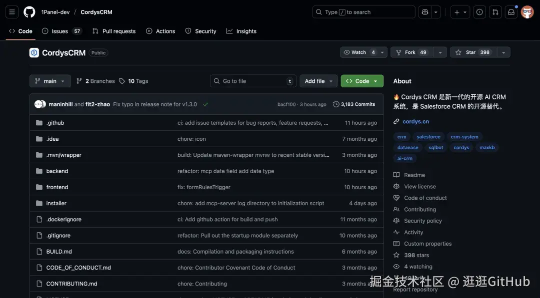The image size is (540, 298).
Task: Click the backend folder icon
Action: coord(39,171)
